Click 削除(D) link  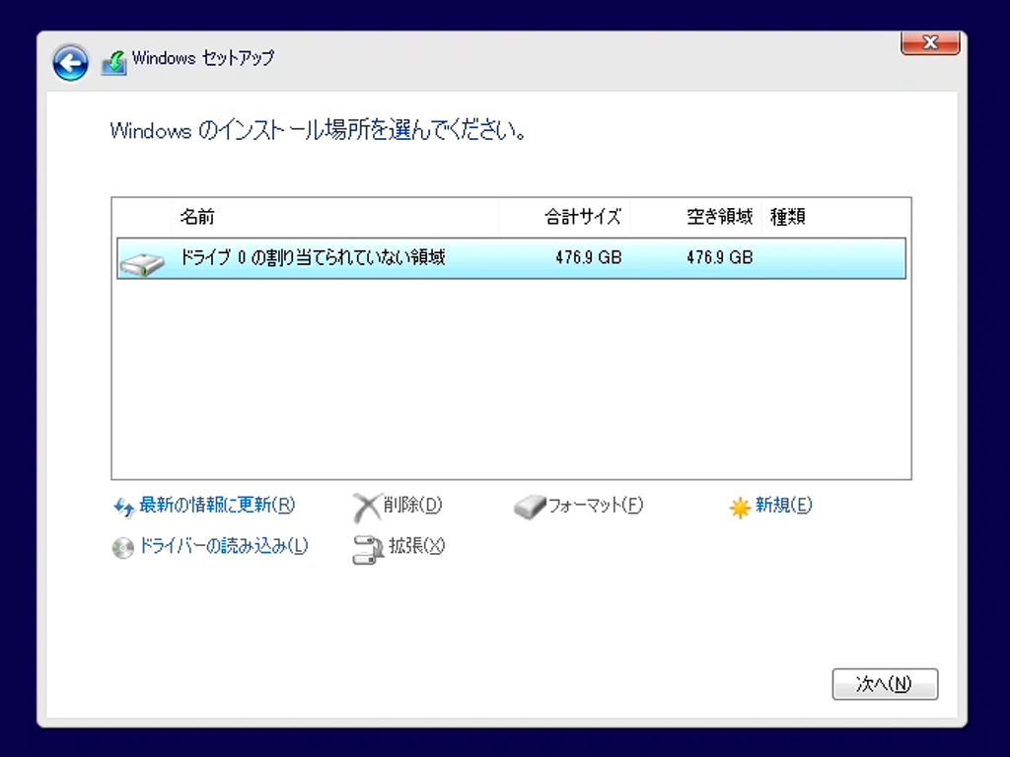tap(412, 505)
